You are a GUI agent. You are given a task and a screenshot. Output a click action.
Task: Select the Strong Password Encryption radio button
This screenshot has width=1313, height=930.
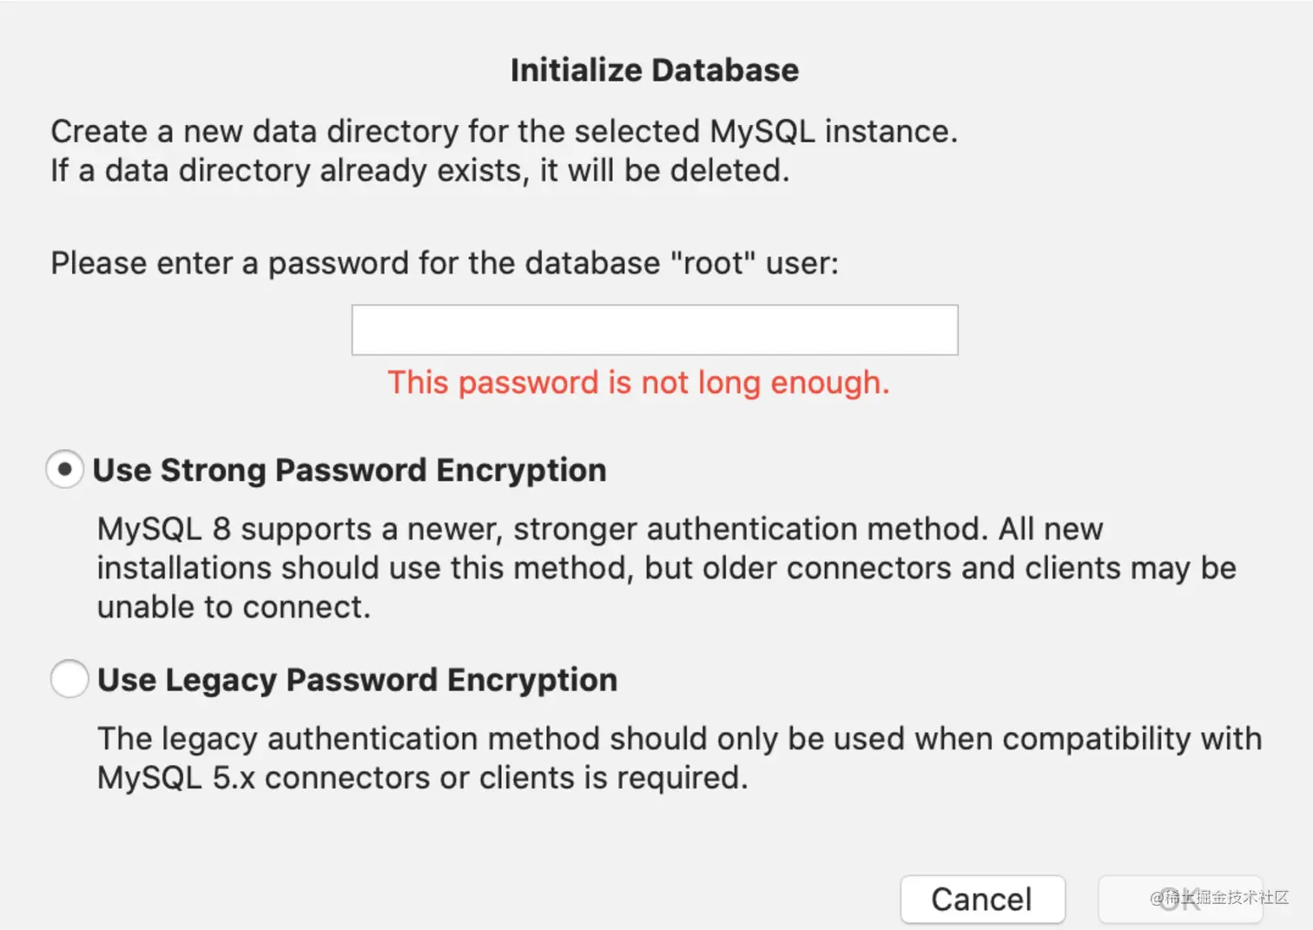pyautogui.click(x=65, y=470)
